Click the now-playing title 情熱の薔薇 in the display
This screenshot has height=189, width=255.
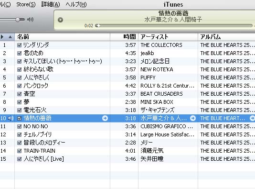coord(173,13)
